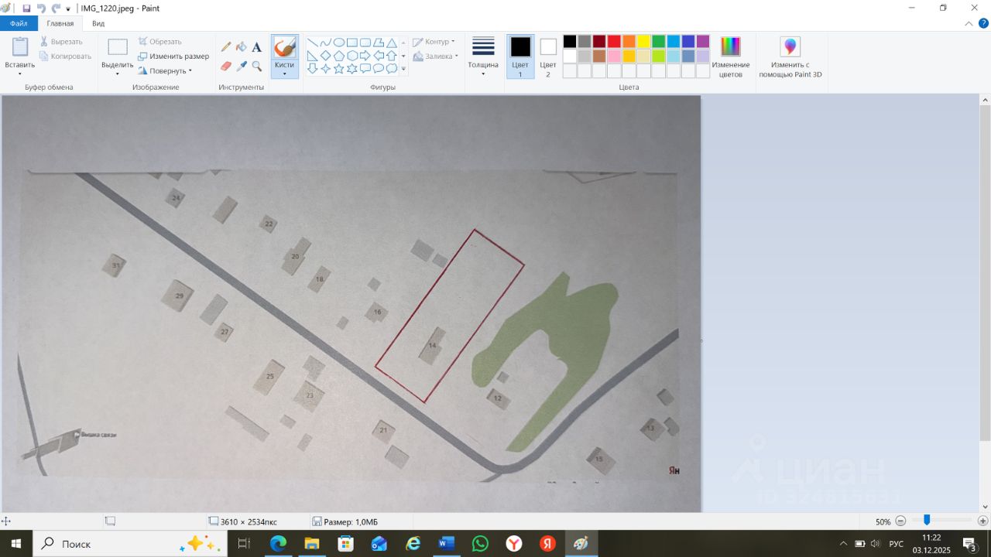Click the Копировать copy button
The width and height of the screenshot is (991, 557).
pos(65,56)
